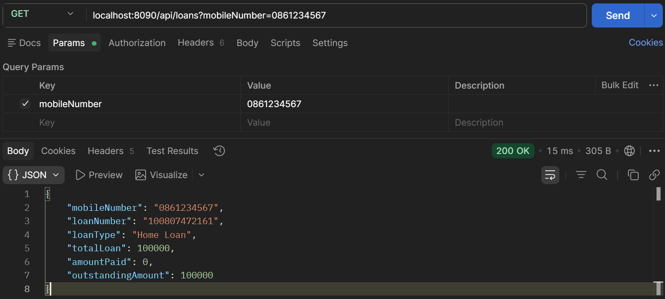This screenshot has height=299, width=665.
Task: Open the Settings tab
Action: point(330,43)
